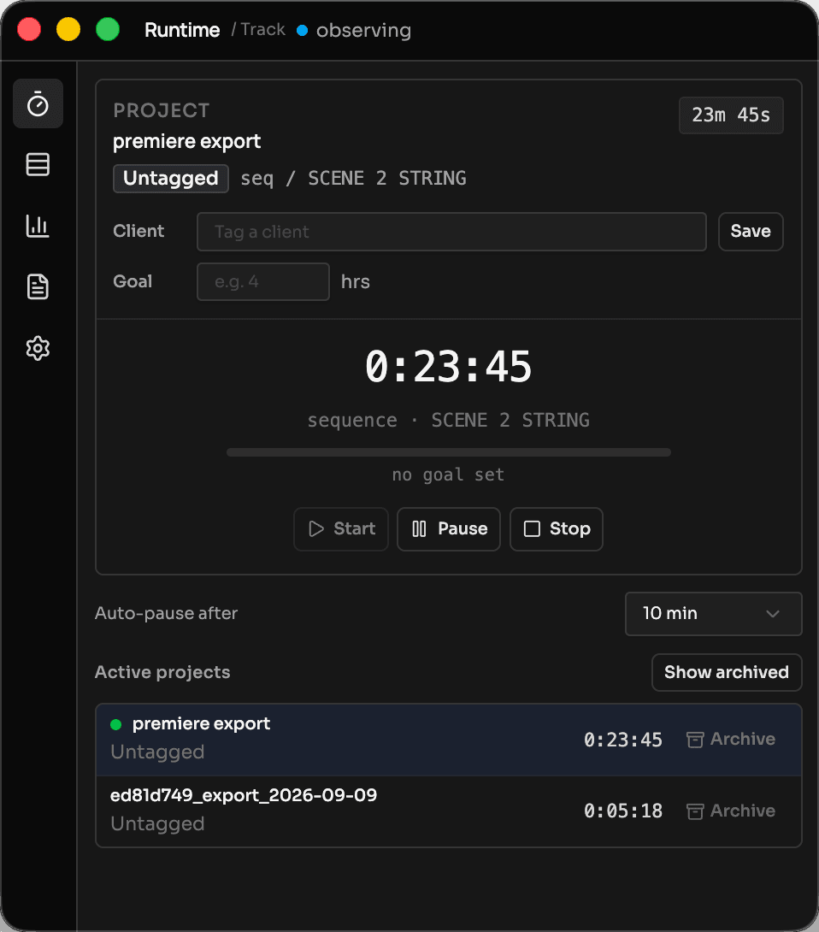Click the Runtime app title
The image size is (819, 932).
click(x=182, y=30)
